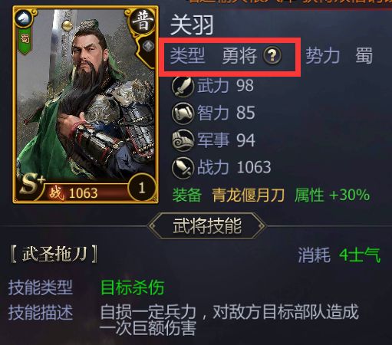Click the blade icon next to 战力
Image resolution: width=392 pixels, height=345 pixels.
tap(183, 167)
